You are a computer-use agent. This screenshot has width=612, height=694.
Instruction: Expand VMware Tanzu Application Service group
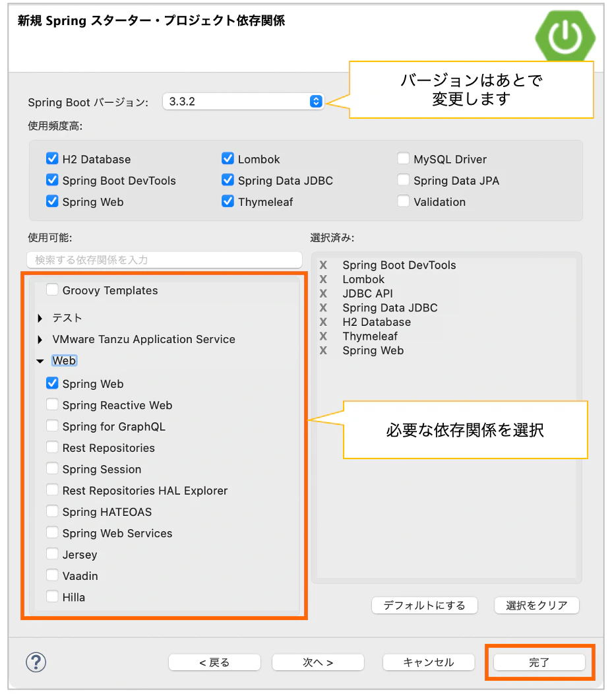(40, 339)
